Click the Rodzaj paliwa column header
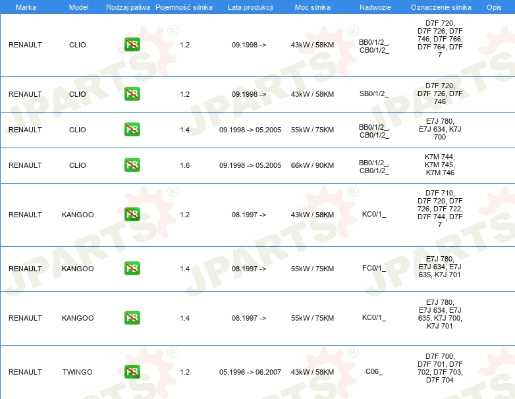The width and height of the screenshot is (515, 399). [128, 7]
